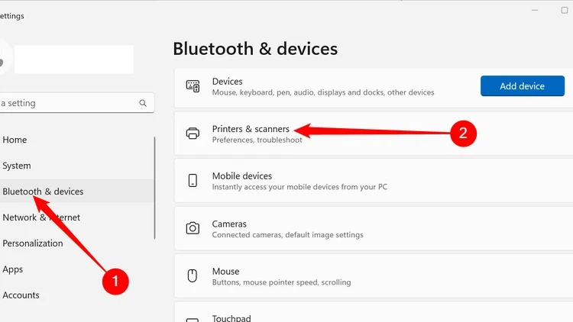Open Network & internet settings

pos(41,217)
